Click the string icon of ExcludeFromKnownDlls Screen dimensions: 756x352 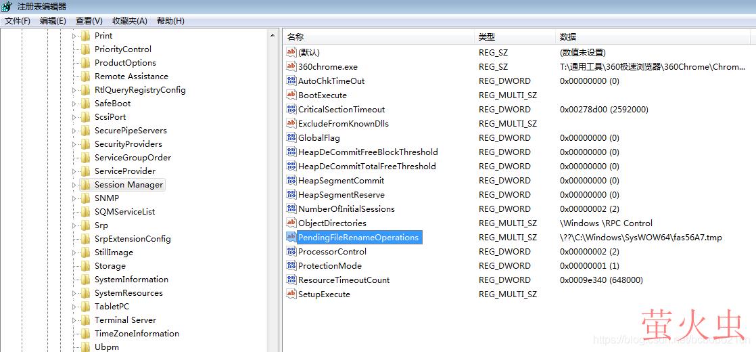pos(291,124)
